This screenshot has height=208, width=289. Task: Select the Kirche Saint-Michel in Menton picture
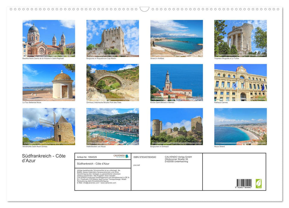[176, 82]
